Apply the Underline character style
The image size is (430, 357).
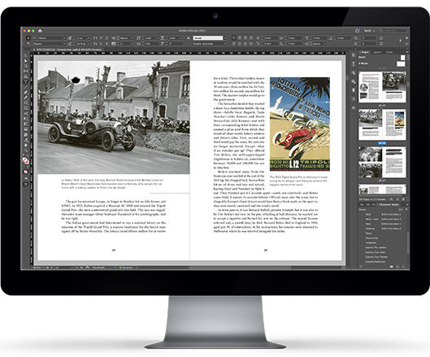click(383, 242)
